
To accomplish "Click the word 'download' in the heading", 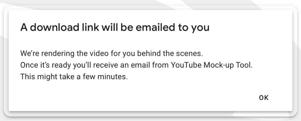I will [x=55, y=27].
